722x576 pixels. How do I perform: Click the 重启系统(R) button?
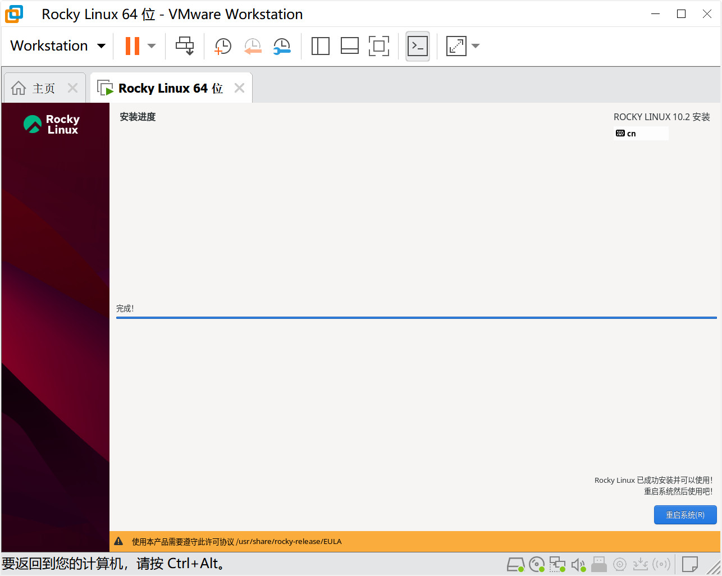pos(686,515)
